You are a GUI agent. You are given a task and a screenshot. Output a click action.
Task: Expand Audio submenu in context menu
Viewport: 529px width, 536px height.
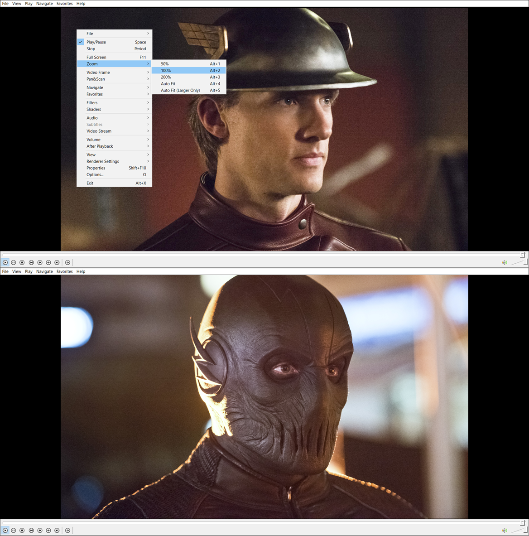[x=115, y=118]
